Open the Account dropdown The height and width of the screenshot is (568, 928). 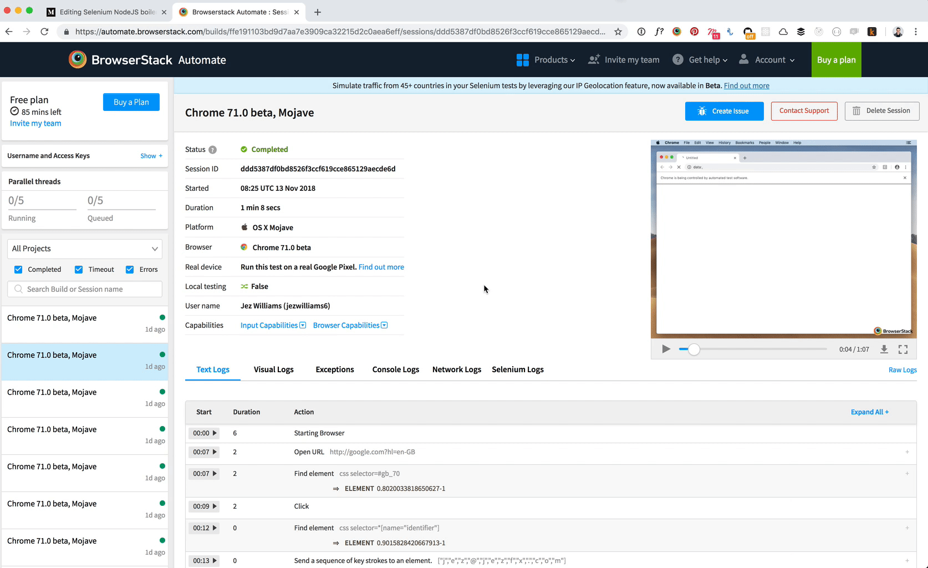click(767, 60)
